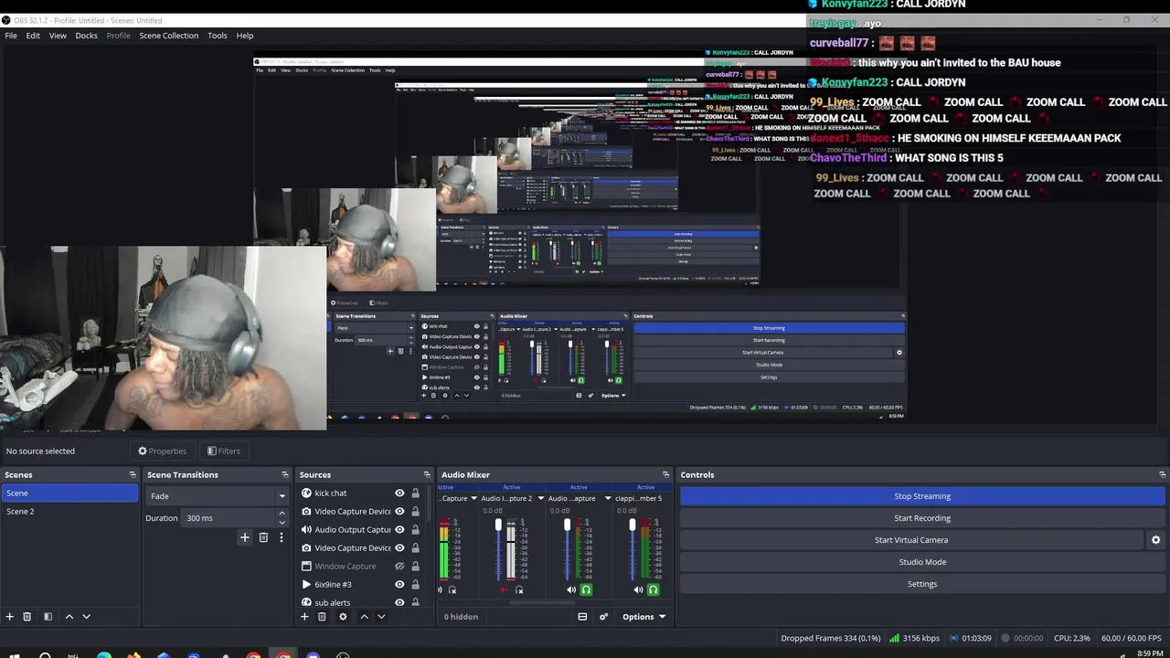Hide first Video Capture Device source
Viewport: 1170px width, 658px height.
(x=399, y=512)
